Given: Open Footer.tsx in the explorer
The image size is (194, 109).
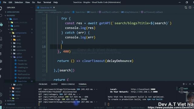Looking at the screenshot, I should click(22, 61).
